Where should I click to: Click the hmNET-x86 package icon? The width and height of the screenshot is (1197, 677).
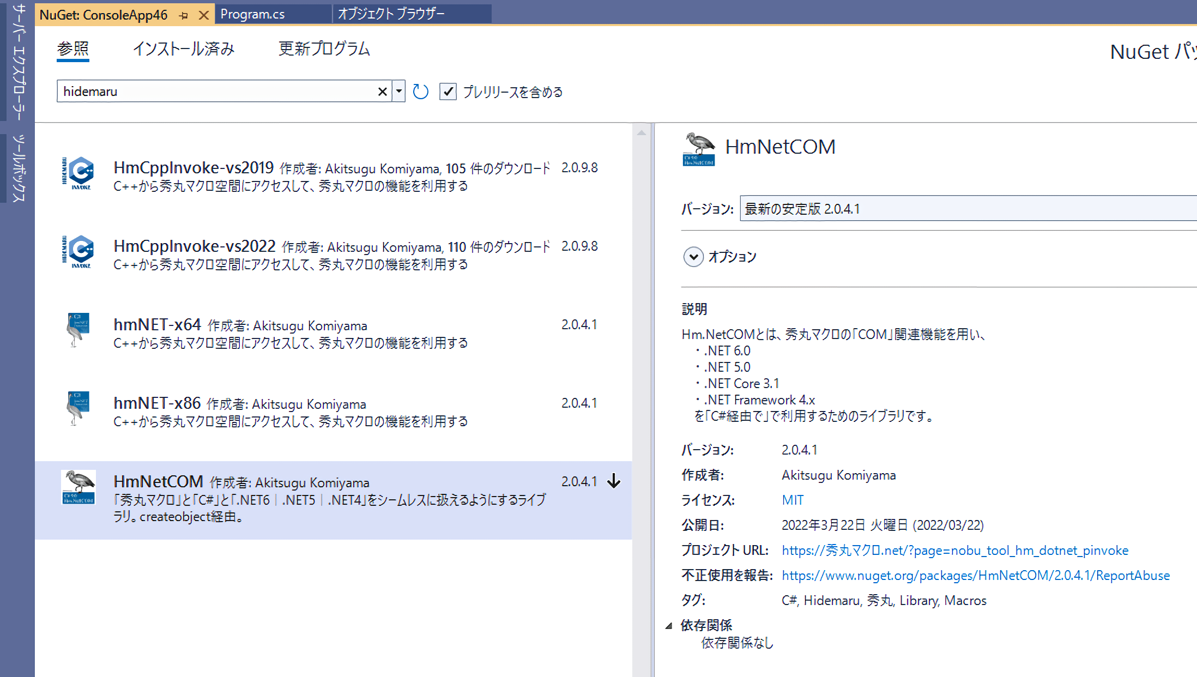(x=78, y=408)
